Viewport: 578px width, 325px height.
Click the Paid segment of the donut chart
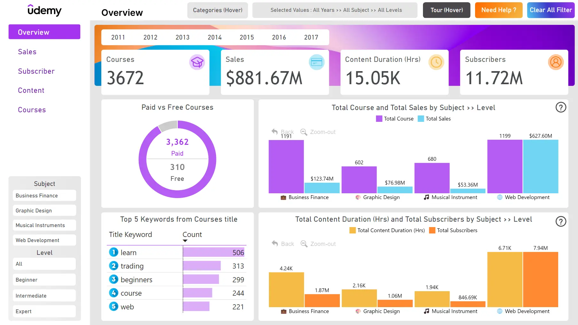click(x=211, y=159)
